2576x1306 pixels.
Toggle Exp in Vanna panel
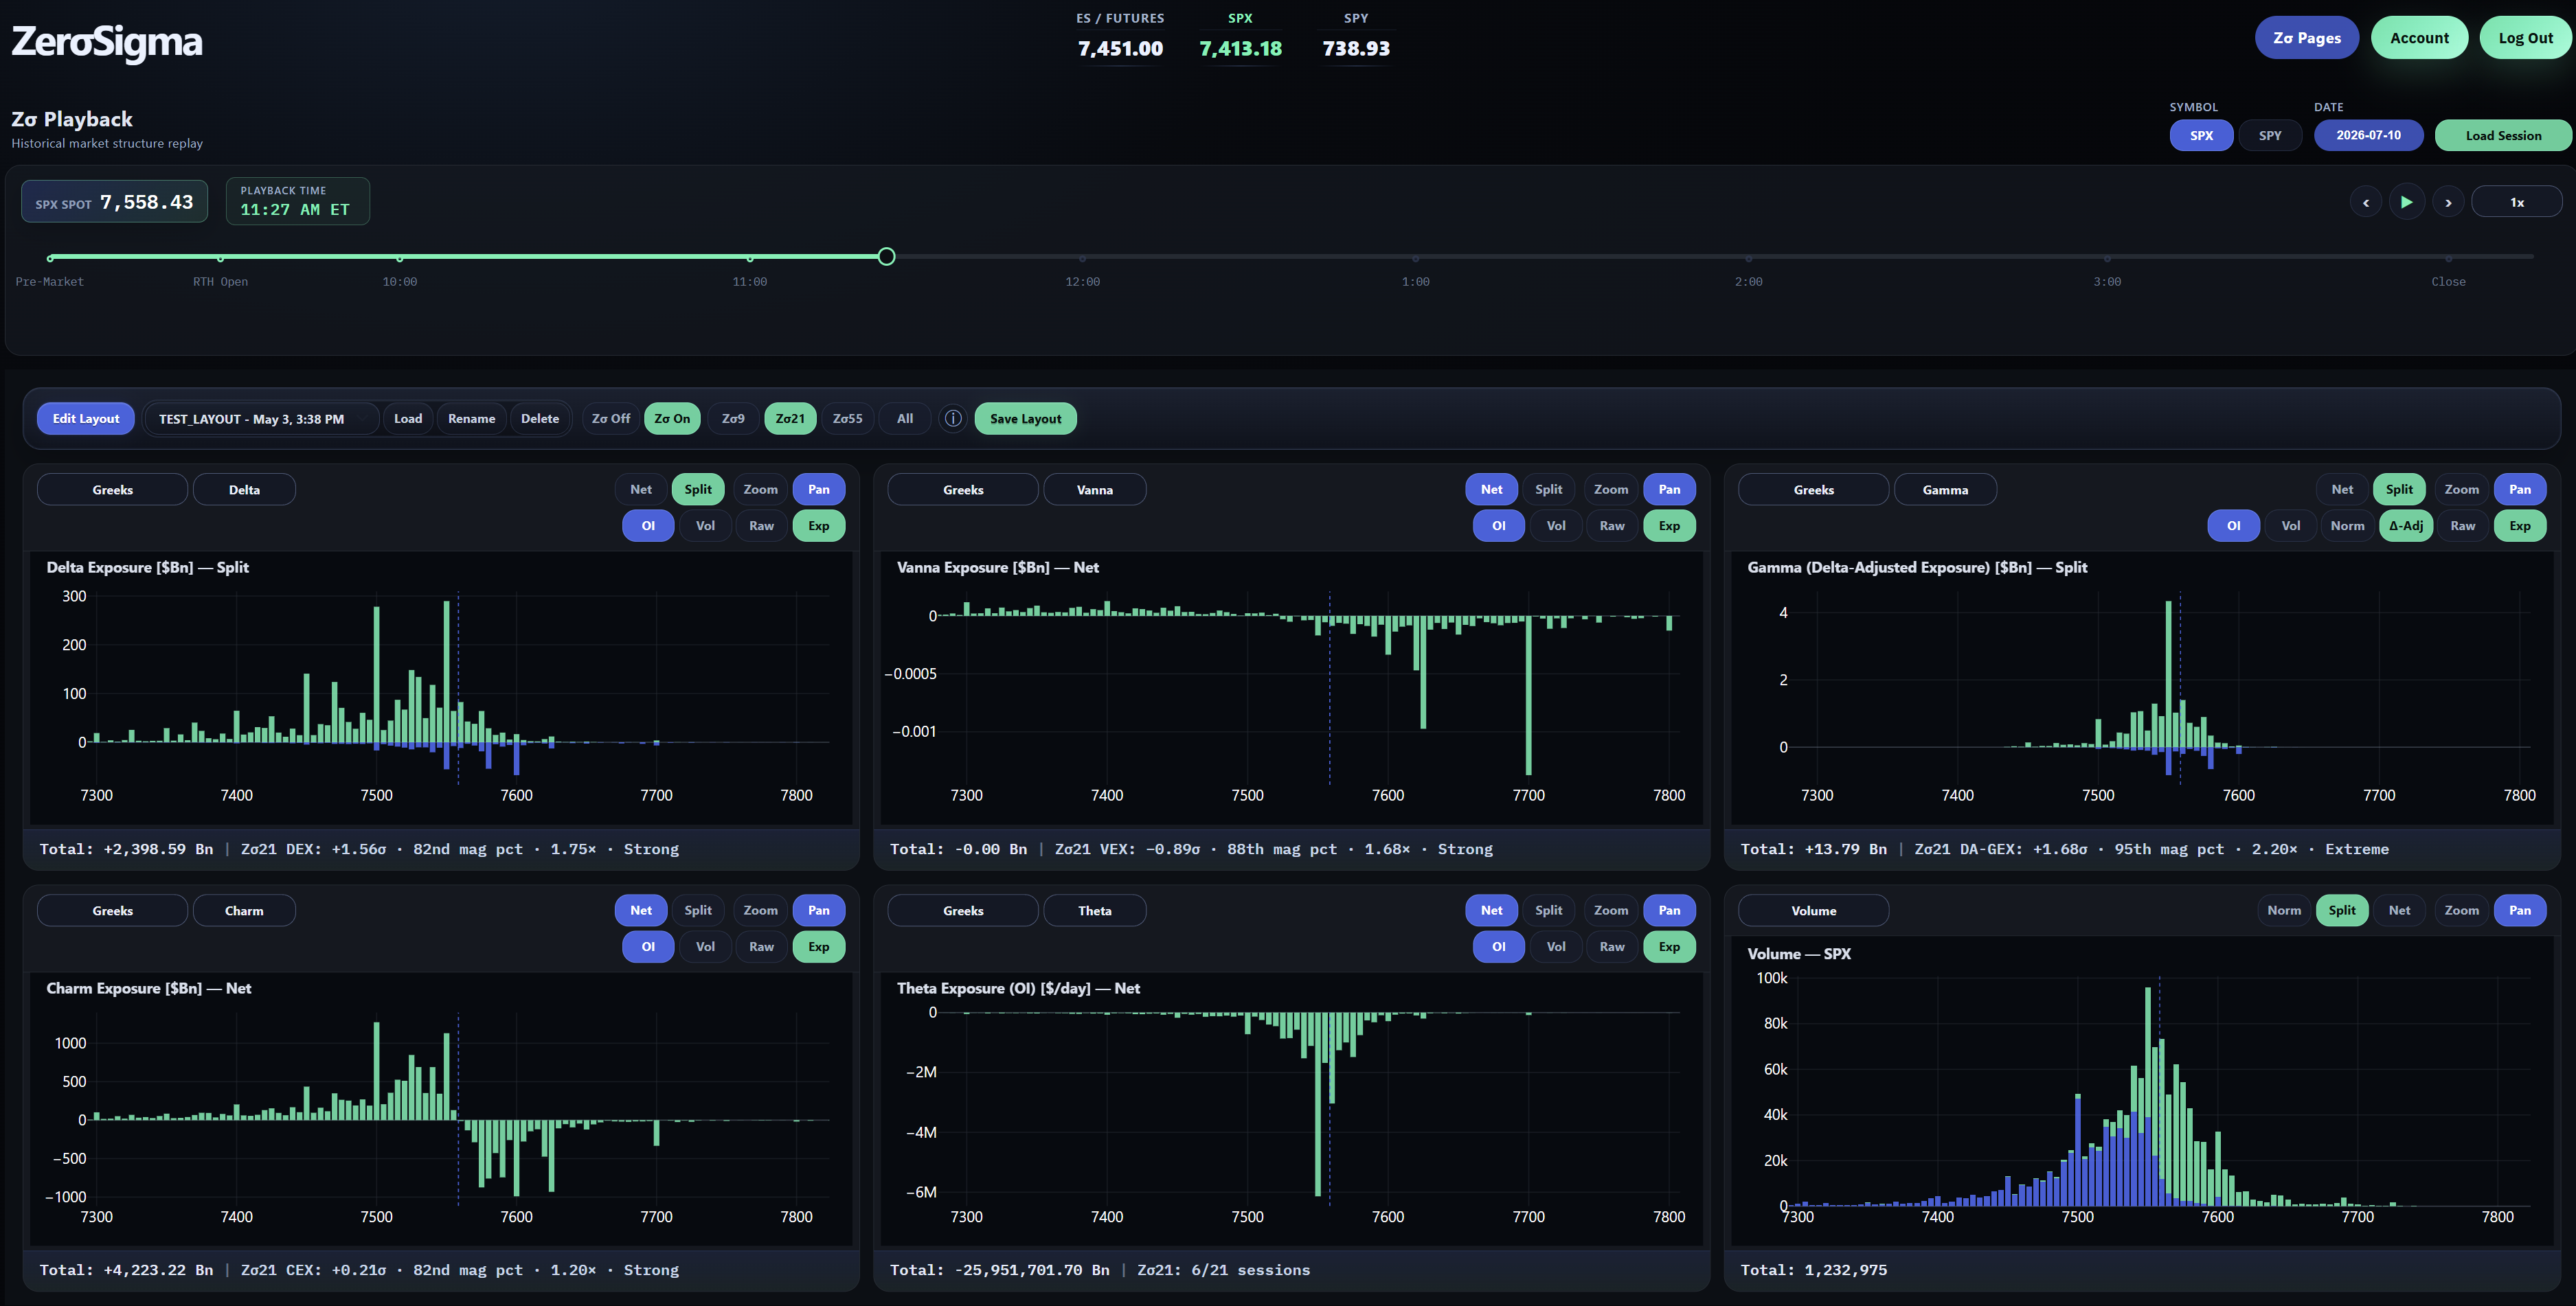pyautogui.click(x=1669, y=525)
